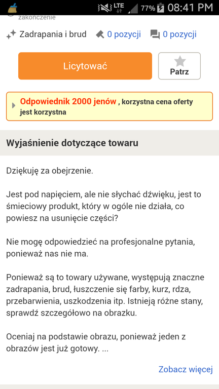Click the speech bubbles comment icon

point(155,34)
